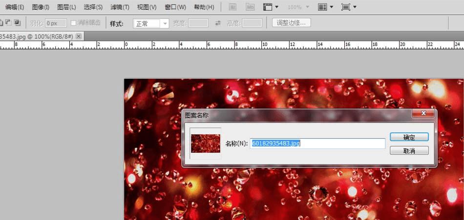The height and width of the screenshot is (220, 464).
Task: Click the 高度 height input field
Action: [252, 23]
